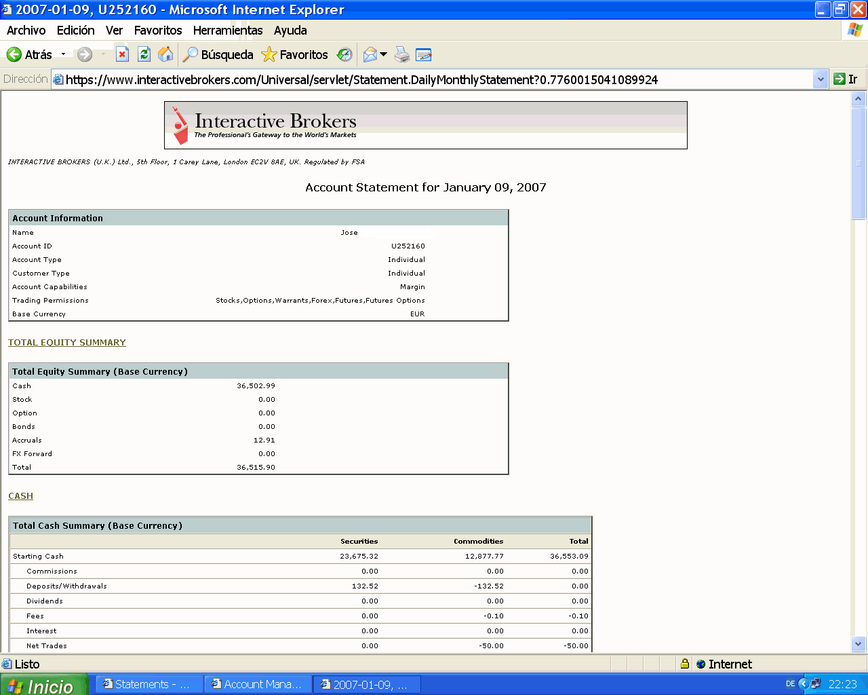
Task: Click the forward navigation arrow icon
Action: pyautogui.click(x=85, y=54)
